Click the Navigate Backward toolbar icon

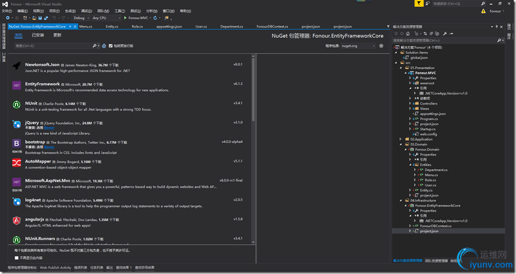pos(7,18)
